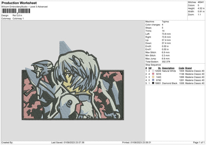Click the Max Jump value 6.8 mm
The image size is (206, 145).
166,58
